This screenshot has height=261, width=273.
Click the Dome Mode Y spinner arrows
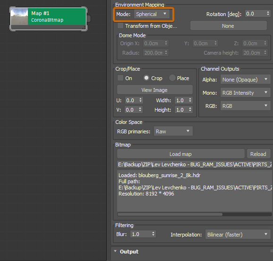(215, 43)
